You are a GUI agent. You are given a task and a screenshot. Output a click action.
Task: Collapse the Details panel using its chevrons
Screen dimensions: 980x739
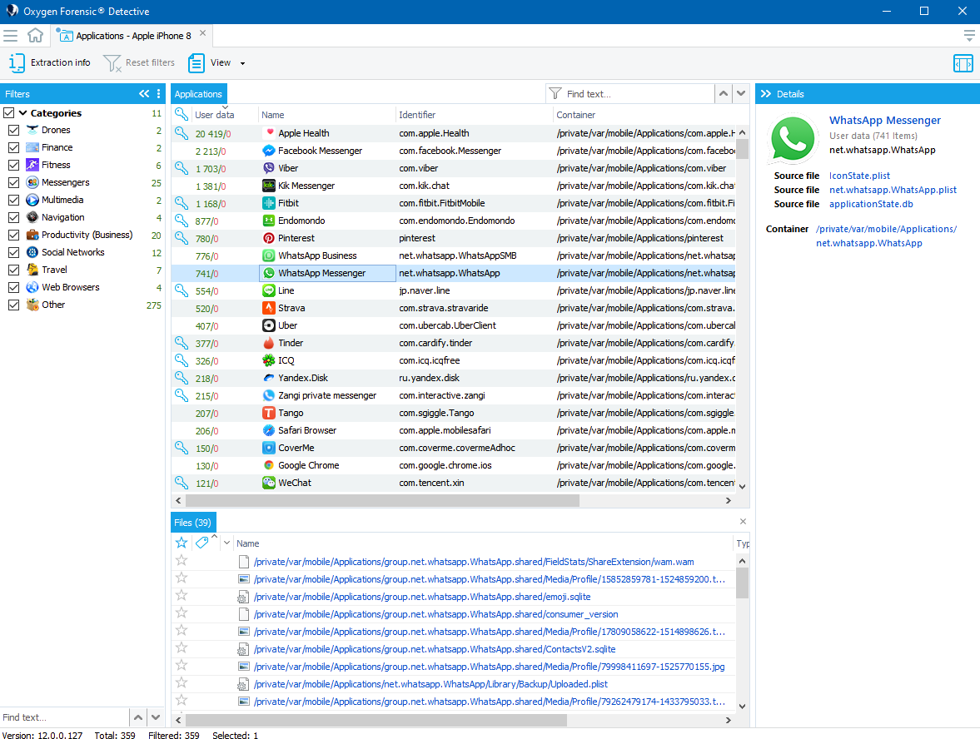[x=765, y=94]
